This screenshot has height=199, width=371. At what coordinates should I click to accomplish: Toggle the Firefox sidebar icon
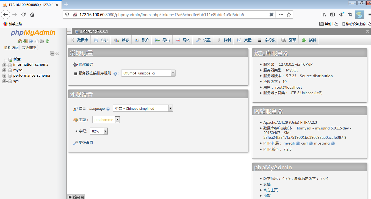(333, 15)
